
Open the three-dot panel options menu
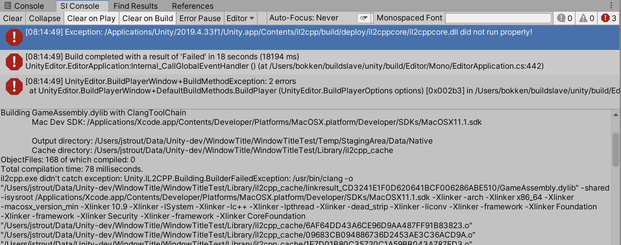click(611, 6)
